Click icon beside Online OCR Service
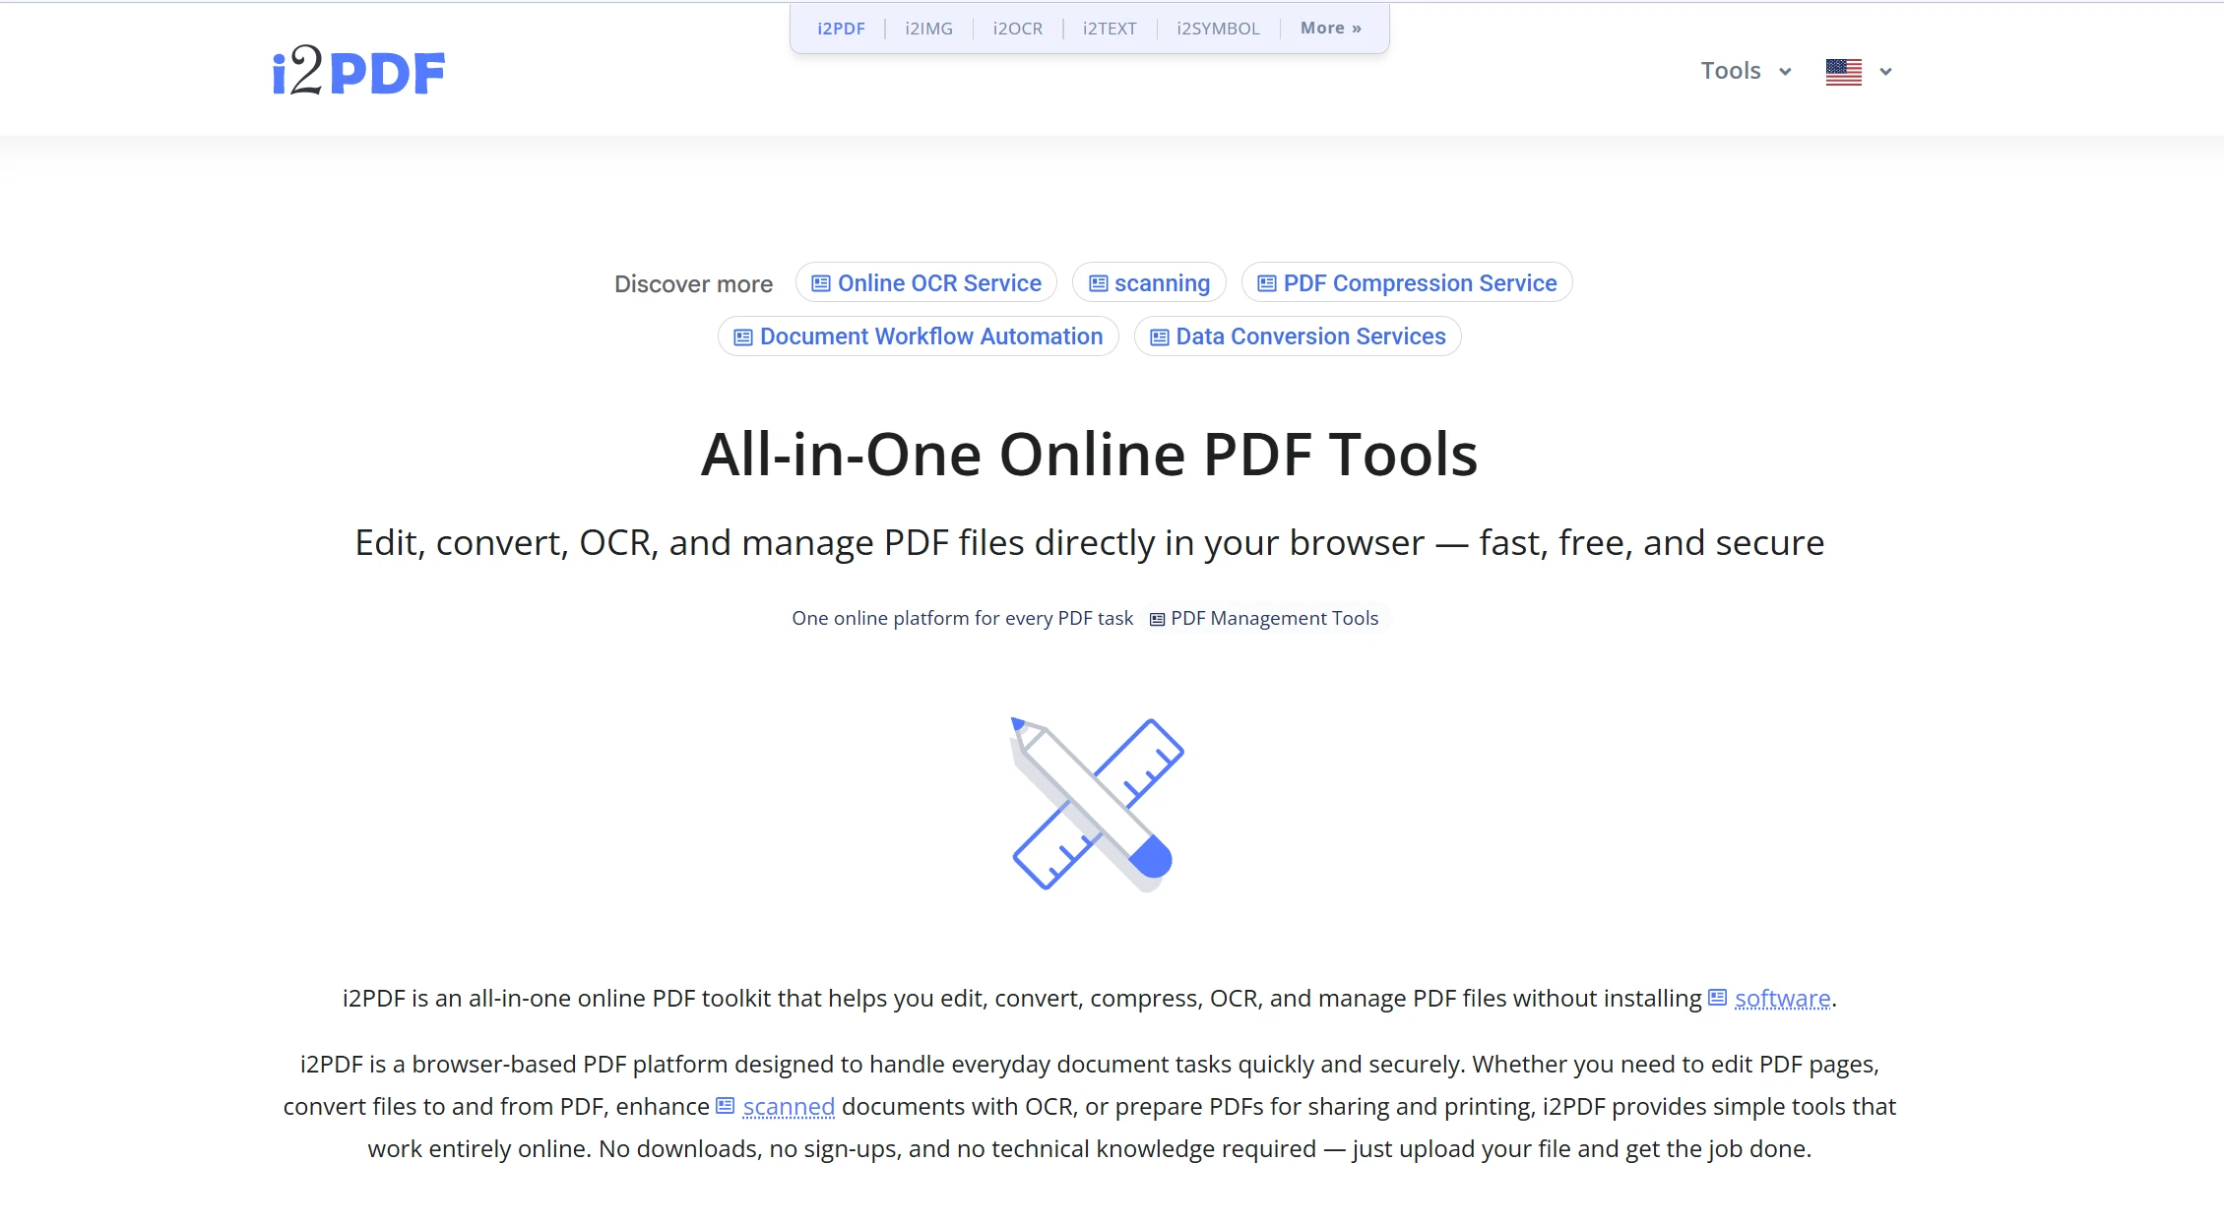The width and height of the screenshot is (2224, 1225). point(820,283)
